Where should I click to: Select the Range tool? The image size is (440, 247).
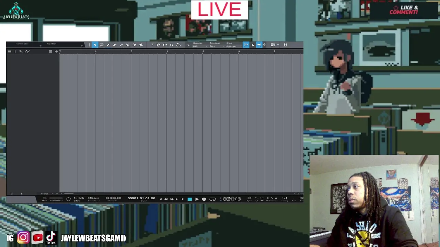point(101,45)
